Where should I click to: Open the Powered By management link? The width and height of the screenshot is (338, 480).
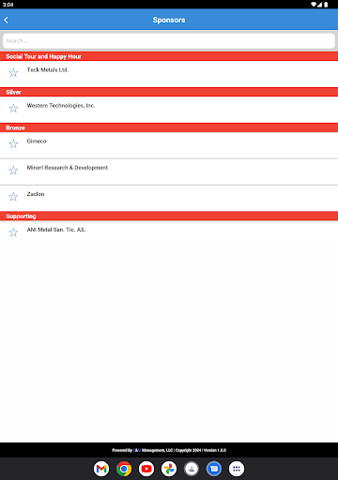(x=137, y=450)
